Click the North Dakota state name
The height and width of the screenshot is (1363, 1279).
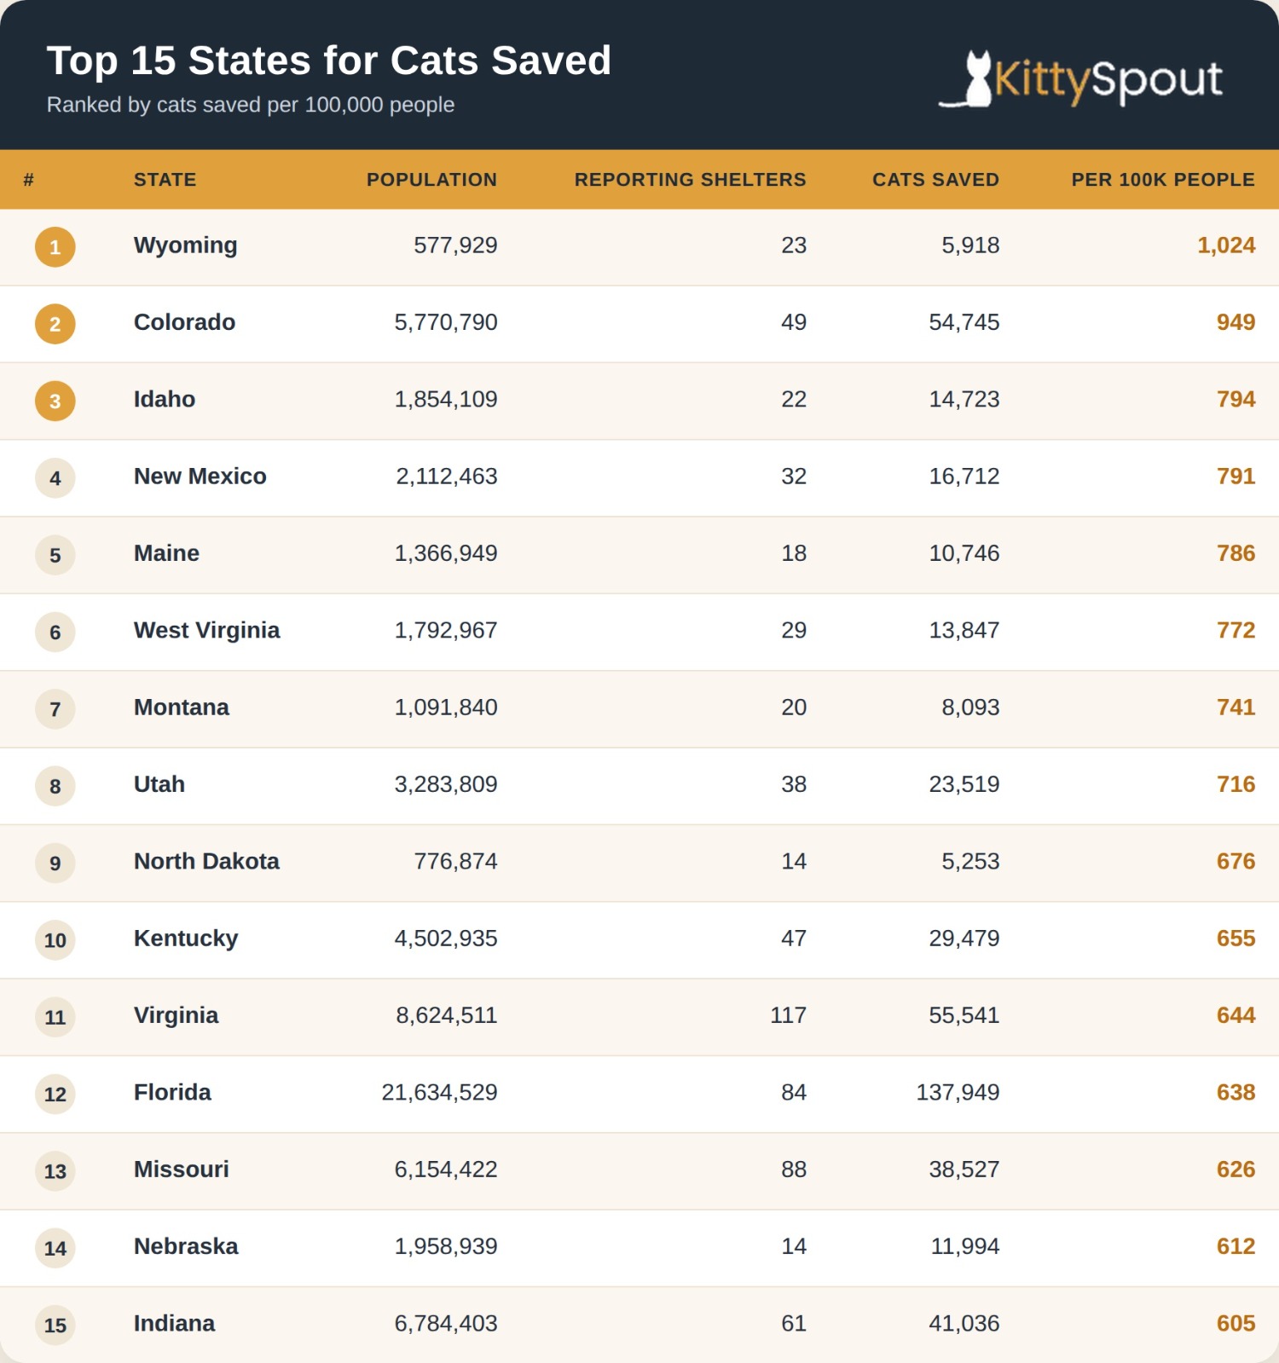(x=206, y=861)
